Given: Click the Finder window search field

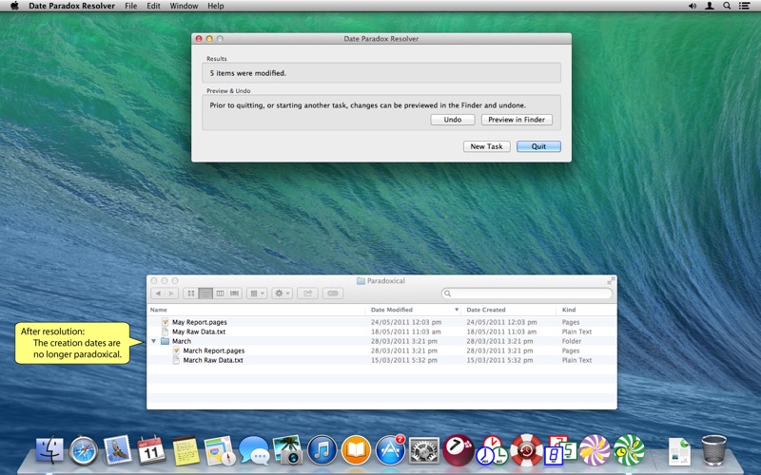Looking at the screenshot, I should pyautogui.click(x=527, y=294).
